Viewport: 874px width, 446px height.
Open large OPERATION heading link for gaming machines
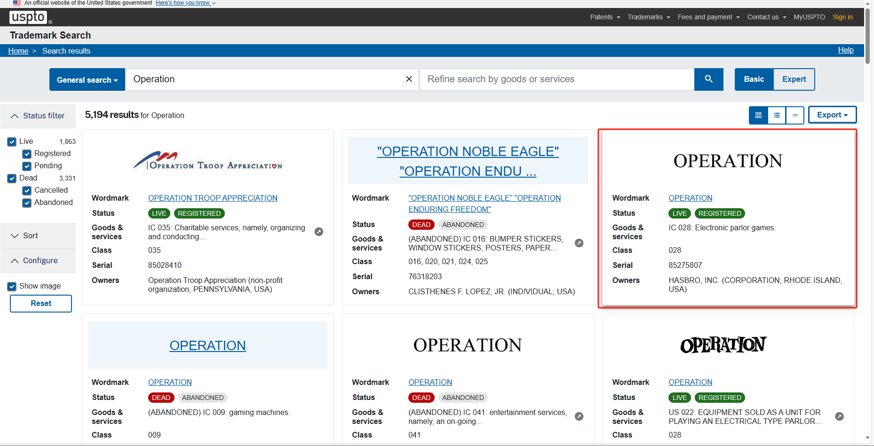point(207,345)
